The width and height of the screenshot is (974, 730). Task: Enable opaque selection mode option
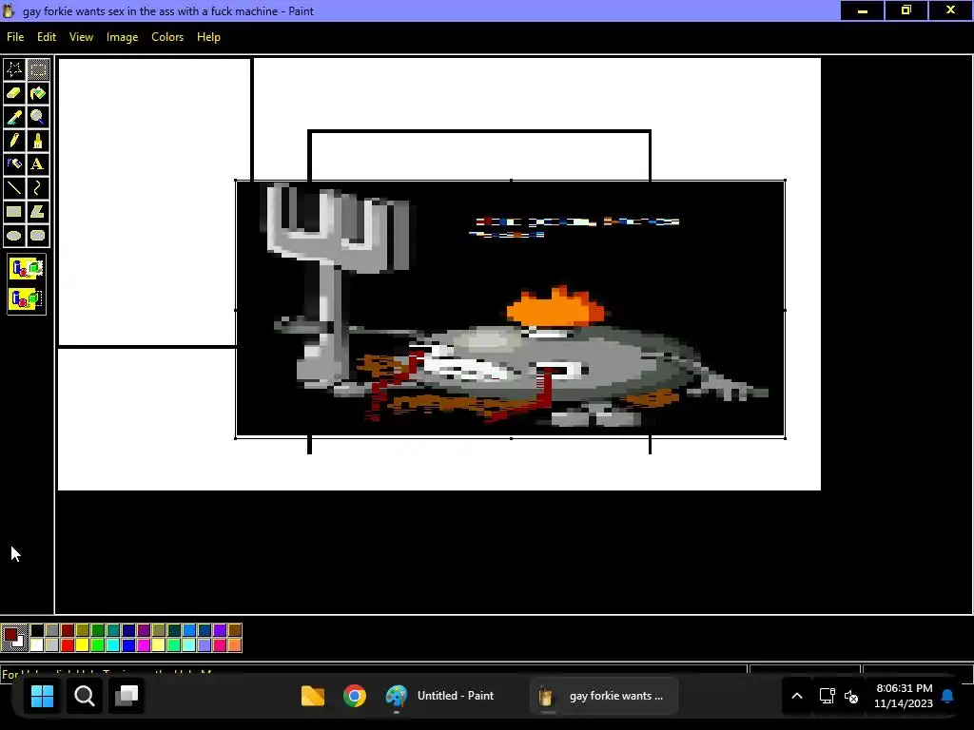tap(26, 269)
